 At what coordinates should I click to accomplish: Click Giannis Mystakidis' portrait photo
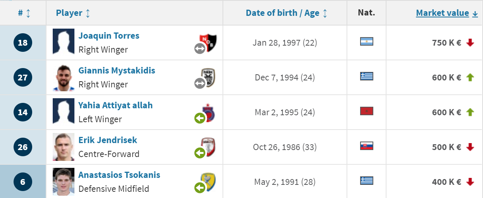[64, 77]
